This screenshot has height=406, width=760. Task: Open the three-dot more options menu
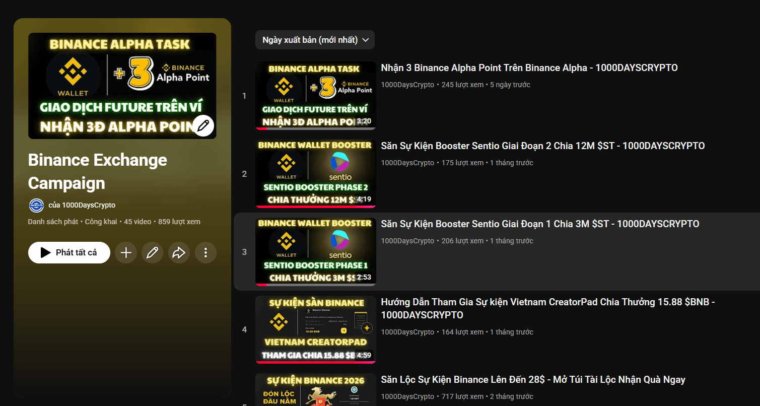tap(205, 253)
